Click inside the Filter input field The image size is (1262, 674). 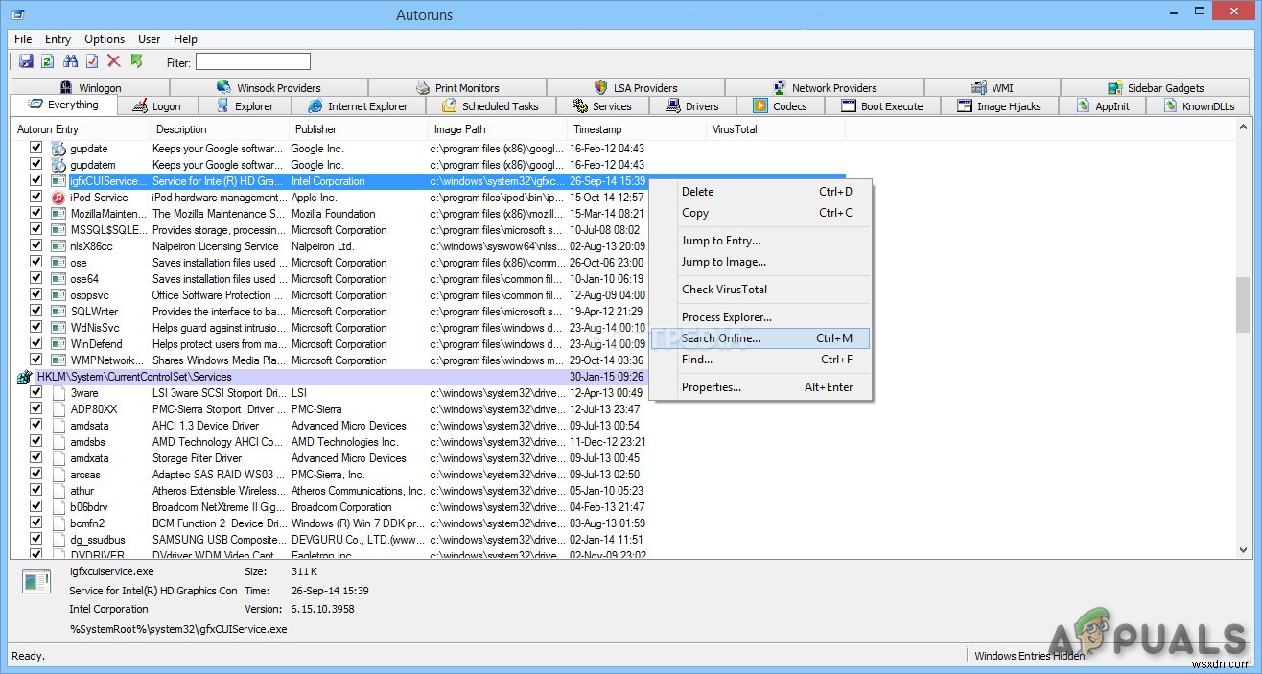point(251,60)
